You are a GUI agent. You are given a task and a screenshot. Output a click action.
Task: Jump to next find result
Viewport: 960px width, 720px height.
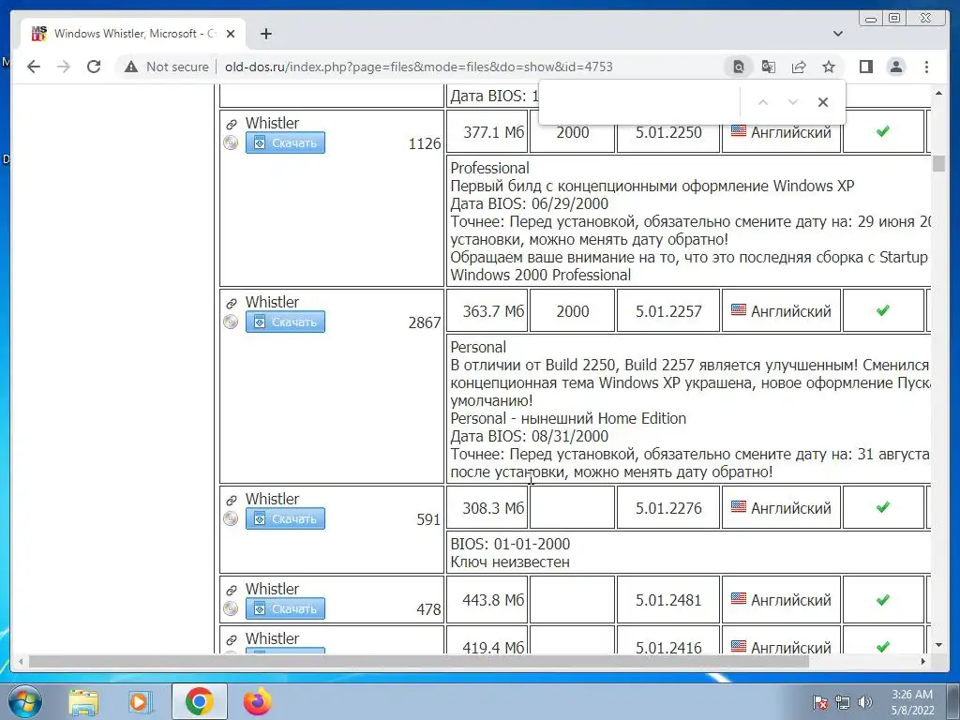[793, 102]
